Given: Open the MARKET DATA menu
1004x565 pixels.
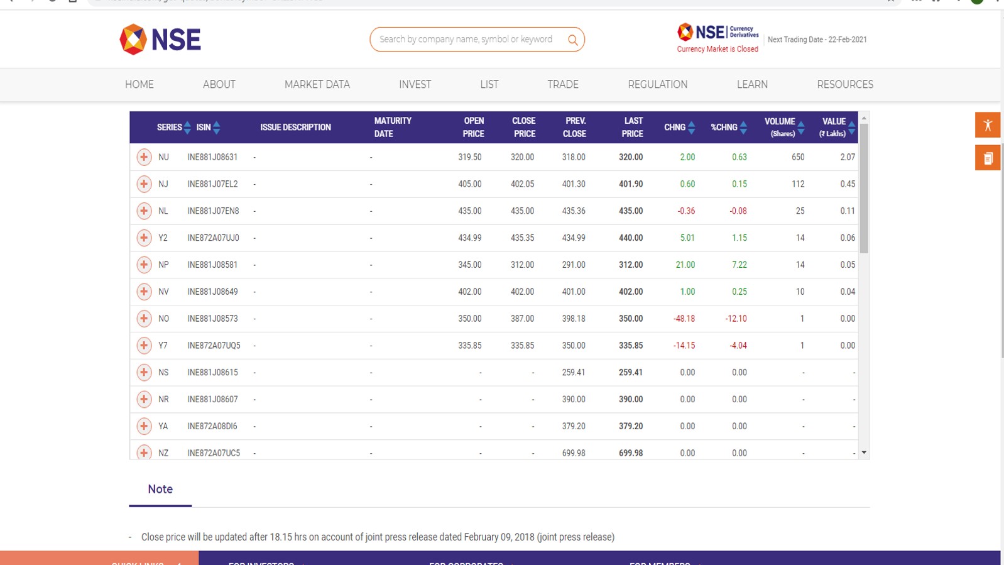Looking at the screenshot, I should click(x=317, y=84).
